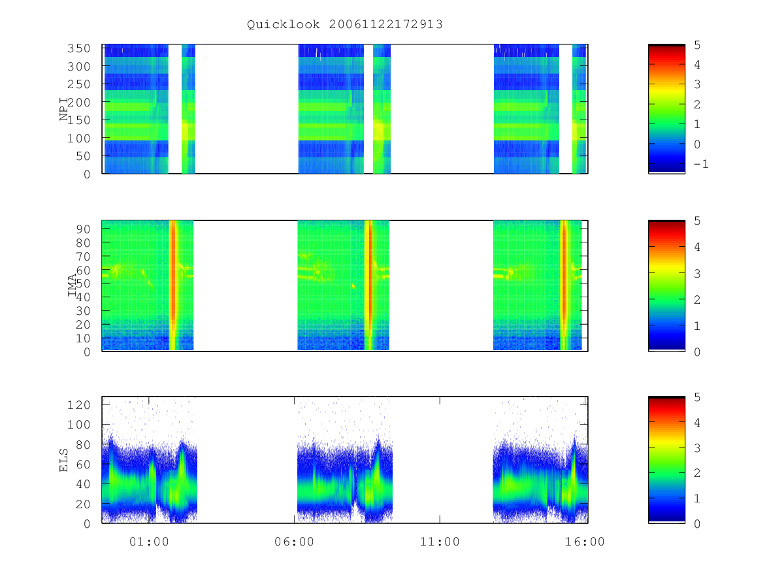
Task: Click the 120 tick on ELS axis
Action: coord(80,405)
